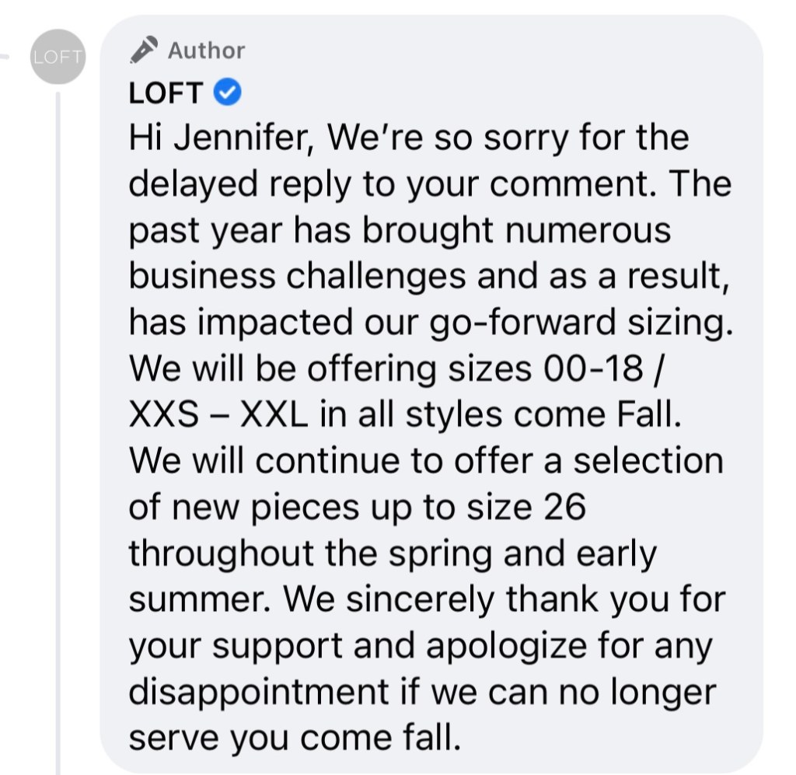Click the LOFT profile avatar
Viewport: 796px width, 775px height.
click(57, 57)
